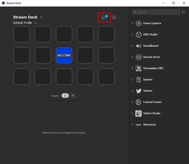Select page 1 in the pages bar
The height and width of the screenshot is (164, 189).
pos(65,95)
